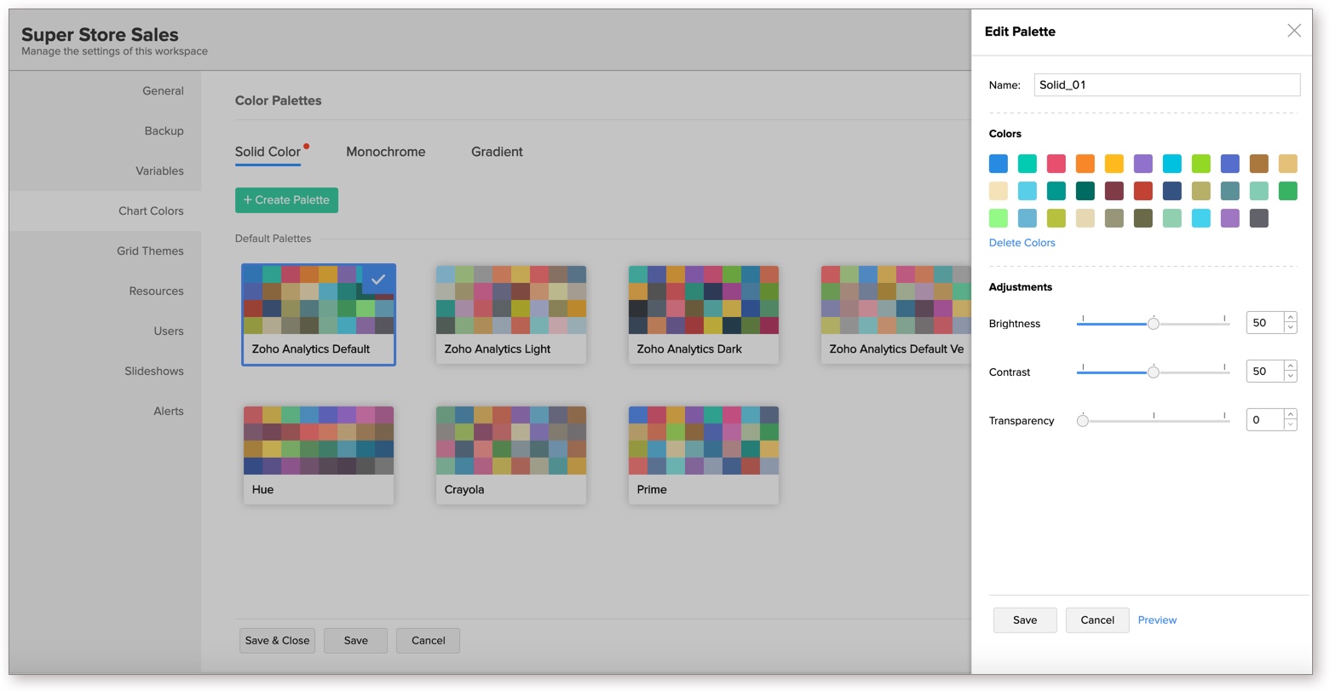Click the palette Name input field
The height and width of the screenshot is (692, 1330).
click(x=1166, y=84)
